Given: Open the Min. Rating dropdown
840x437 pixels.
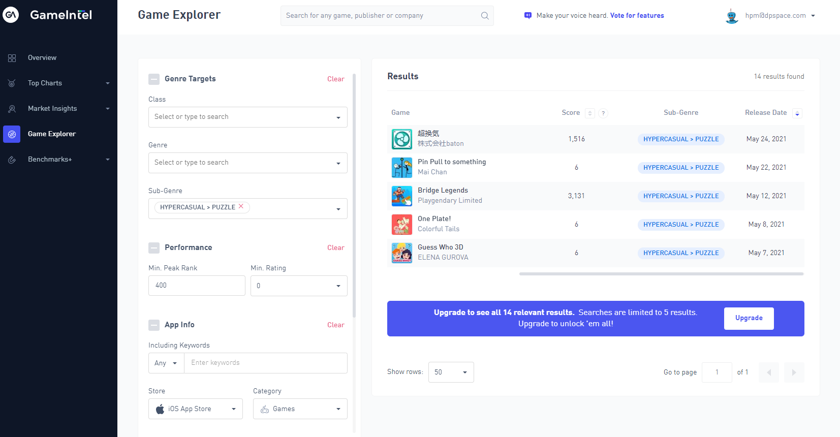Looking at the screenshot, I should tap(299, 286).
